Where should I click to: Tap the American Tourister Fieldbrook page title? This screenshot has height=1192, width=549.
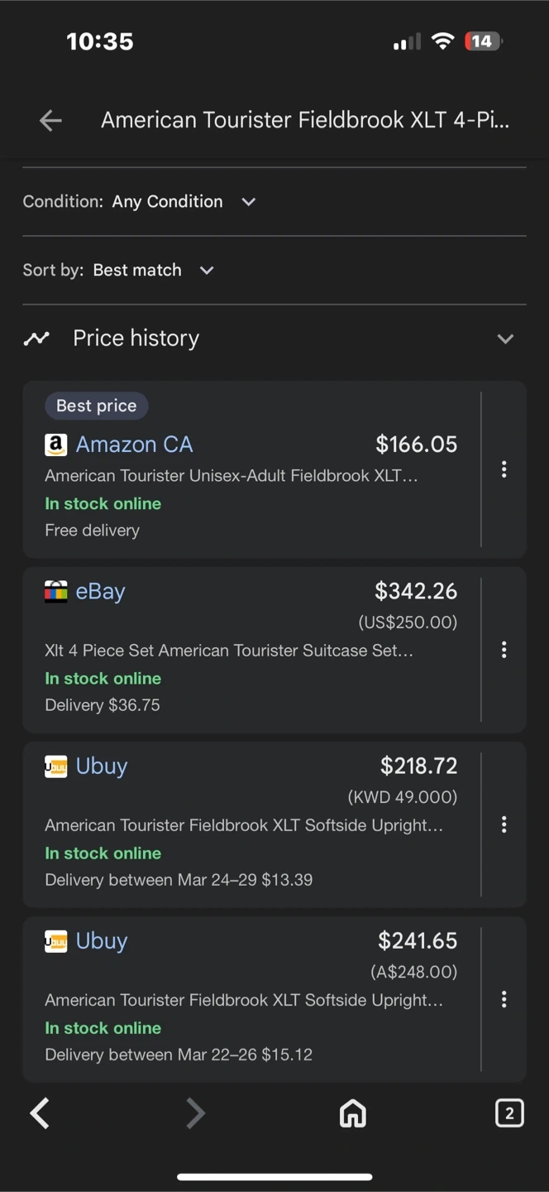304,121
